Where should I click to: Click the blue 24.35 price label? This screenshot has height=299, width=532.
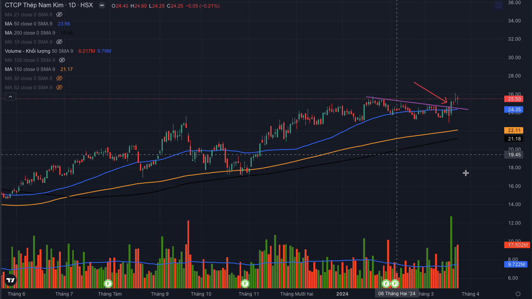pyautogui.click(x=513, y=110)
